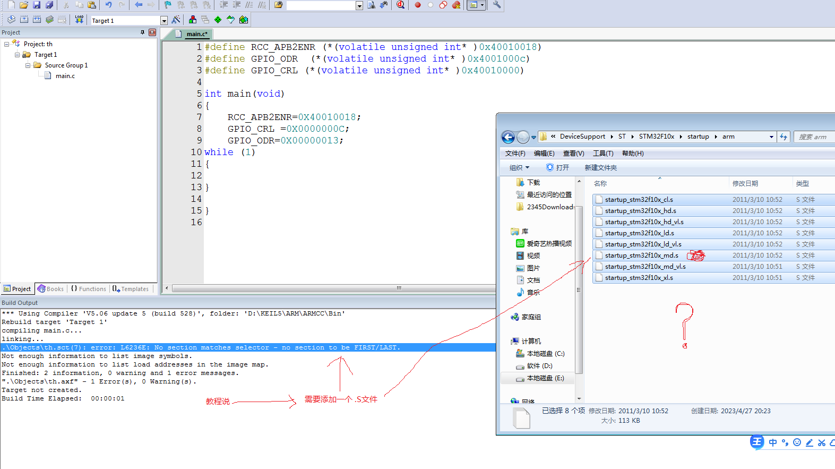Image resolution: width=835 pixels, height=469 pixels.
Task: Toggle the pin on the Project panel
Action: coord(142,32)
